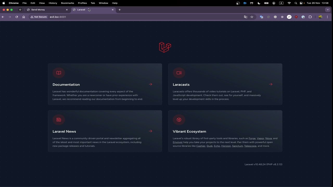Open Control Center in the menu bar
The image size is (333, 187).
302,3
